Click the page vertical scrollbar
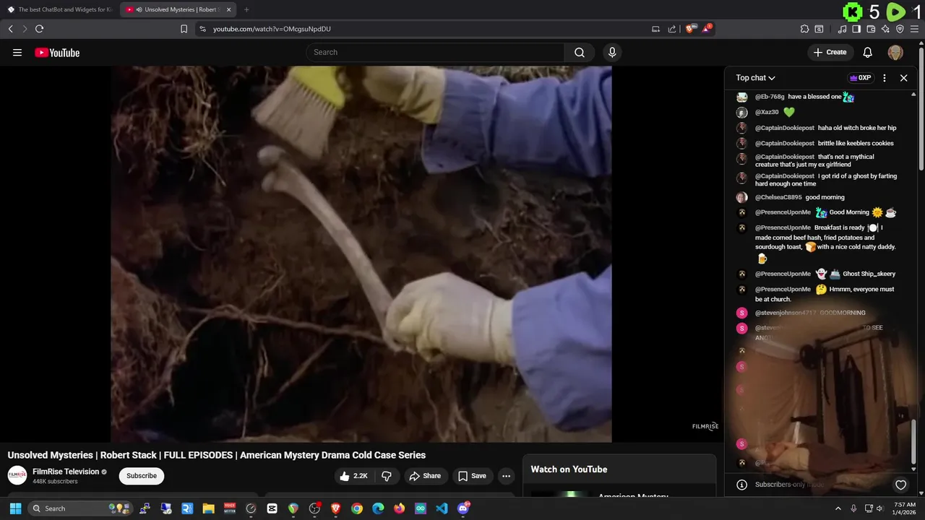Viewport: 925px width, 520px height. click(x=921, y=108)
